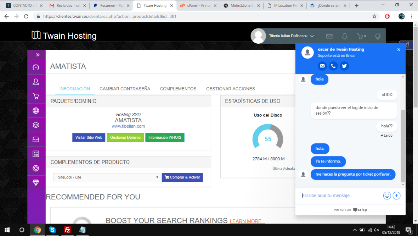
Task: Click the address bar URL
Action: click(x=109, y=16)
